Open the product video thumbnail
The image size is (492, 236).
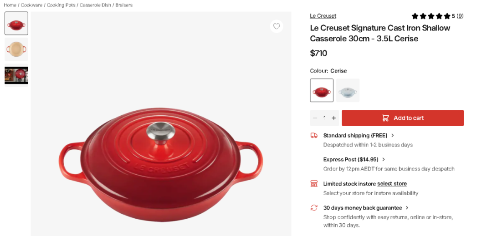coord(16,75)
